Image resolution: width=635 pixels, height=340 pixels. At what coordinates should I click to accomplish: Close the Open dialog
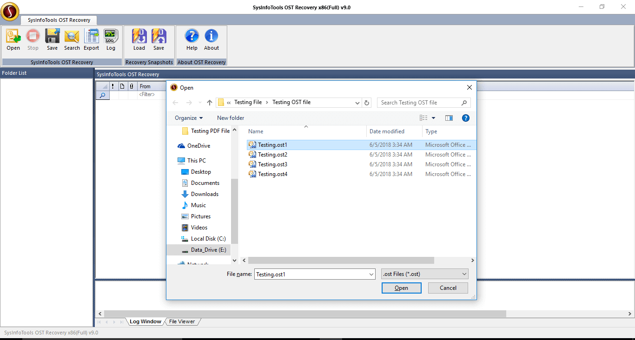[470, 87]
